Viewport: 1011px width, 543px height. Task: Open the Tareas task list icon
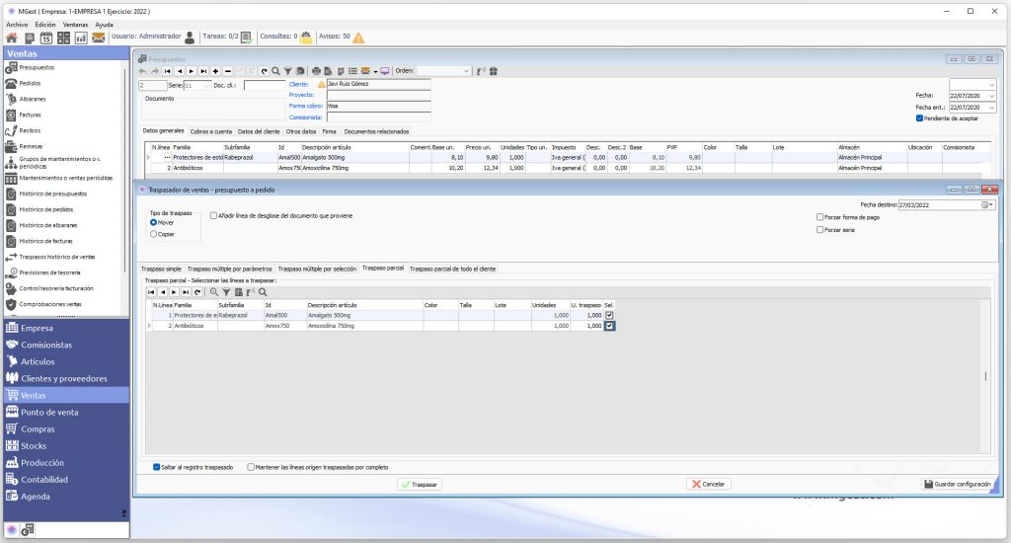(x=246, y=38)
